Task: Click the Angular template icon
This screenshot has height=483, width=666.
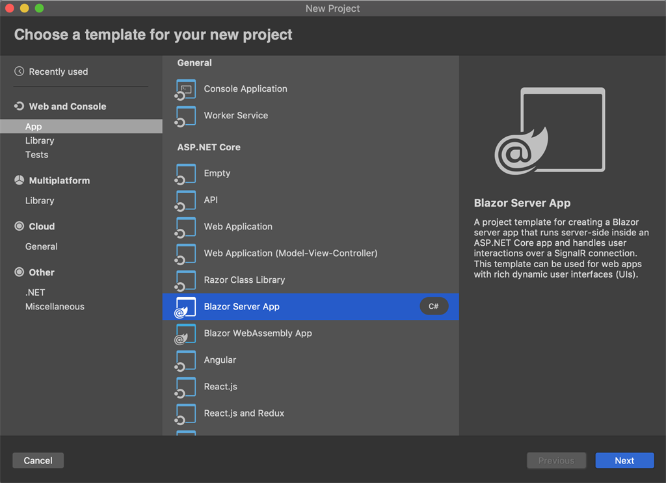Action: tap(185, 360)
